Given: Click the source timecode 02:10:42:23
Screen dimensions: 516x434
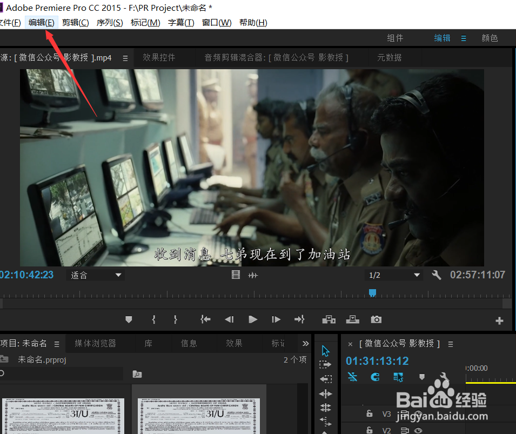Looking at the screenshot, I should coord(26,275).
